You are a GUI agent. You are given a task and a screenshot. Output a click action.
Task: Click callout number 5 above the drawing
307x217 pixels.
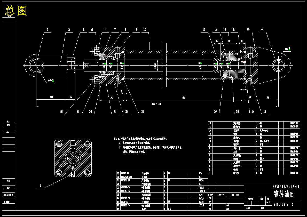click(x=92, y=30)
